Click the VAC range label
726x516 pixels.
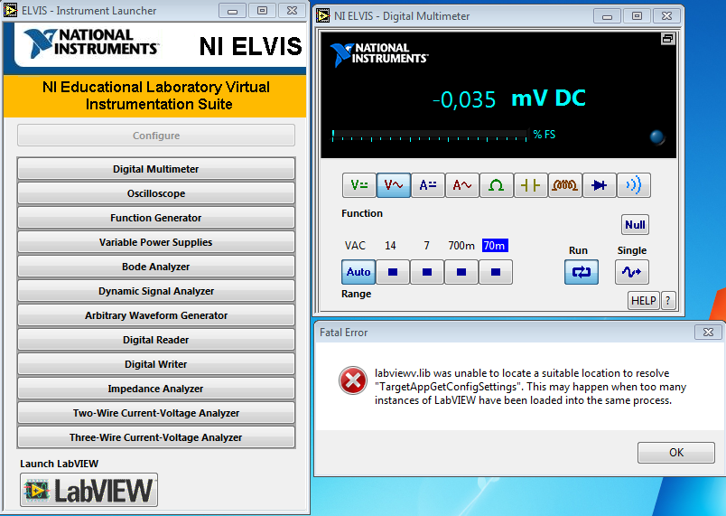pos(355,246)
